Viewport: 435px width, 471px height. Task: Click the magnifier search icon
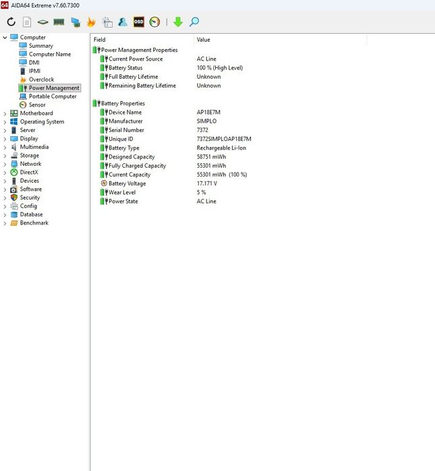click(194, 22)
